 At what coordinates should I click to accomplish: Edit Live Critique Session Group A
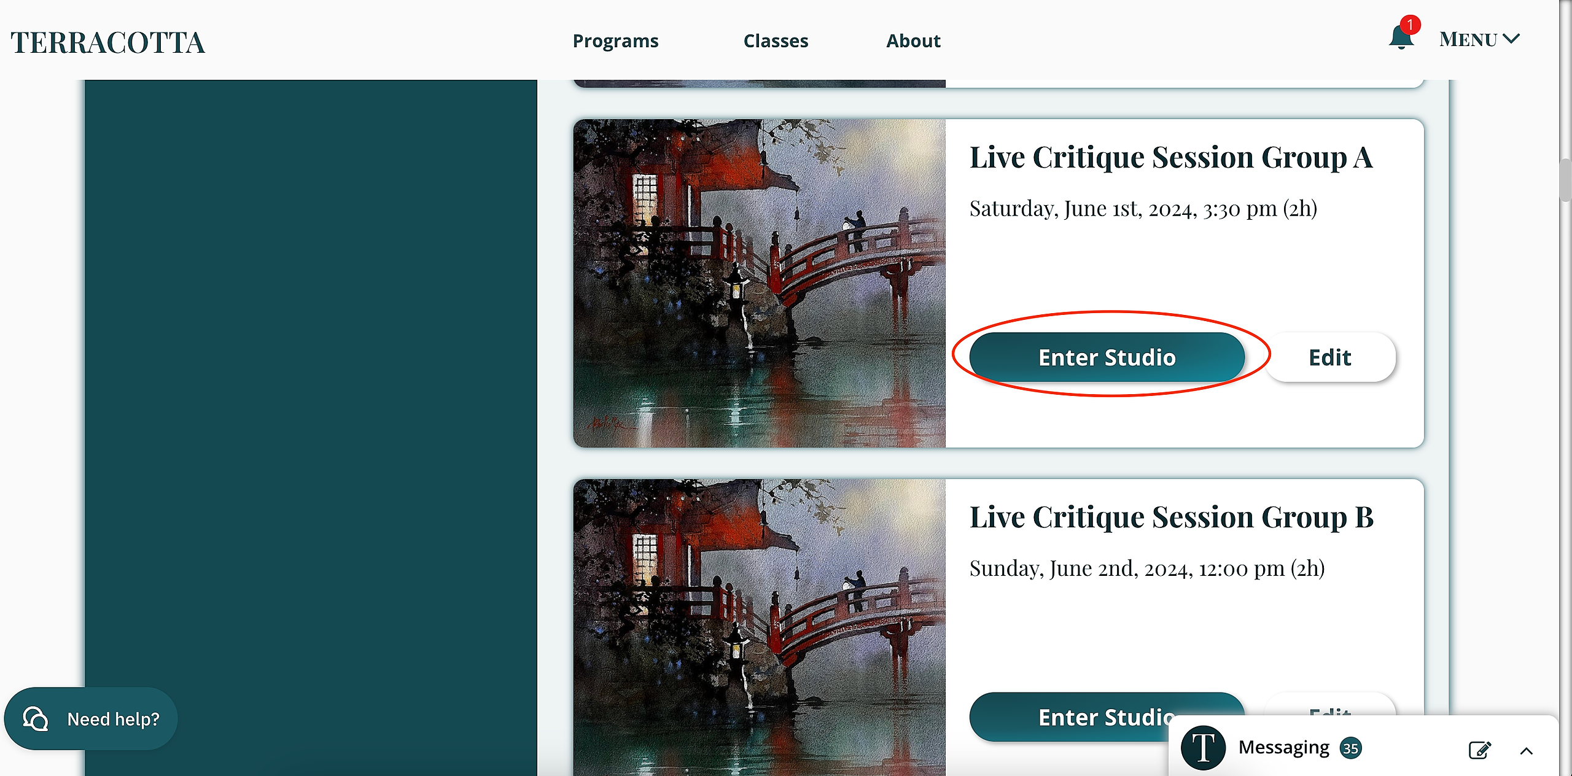tap(1330, 357)
